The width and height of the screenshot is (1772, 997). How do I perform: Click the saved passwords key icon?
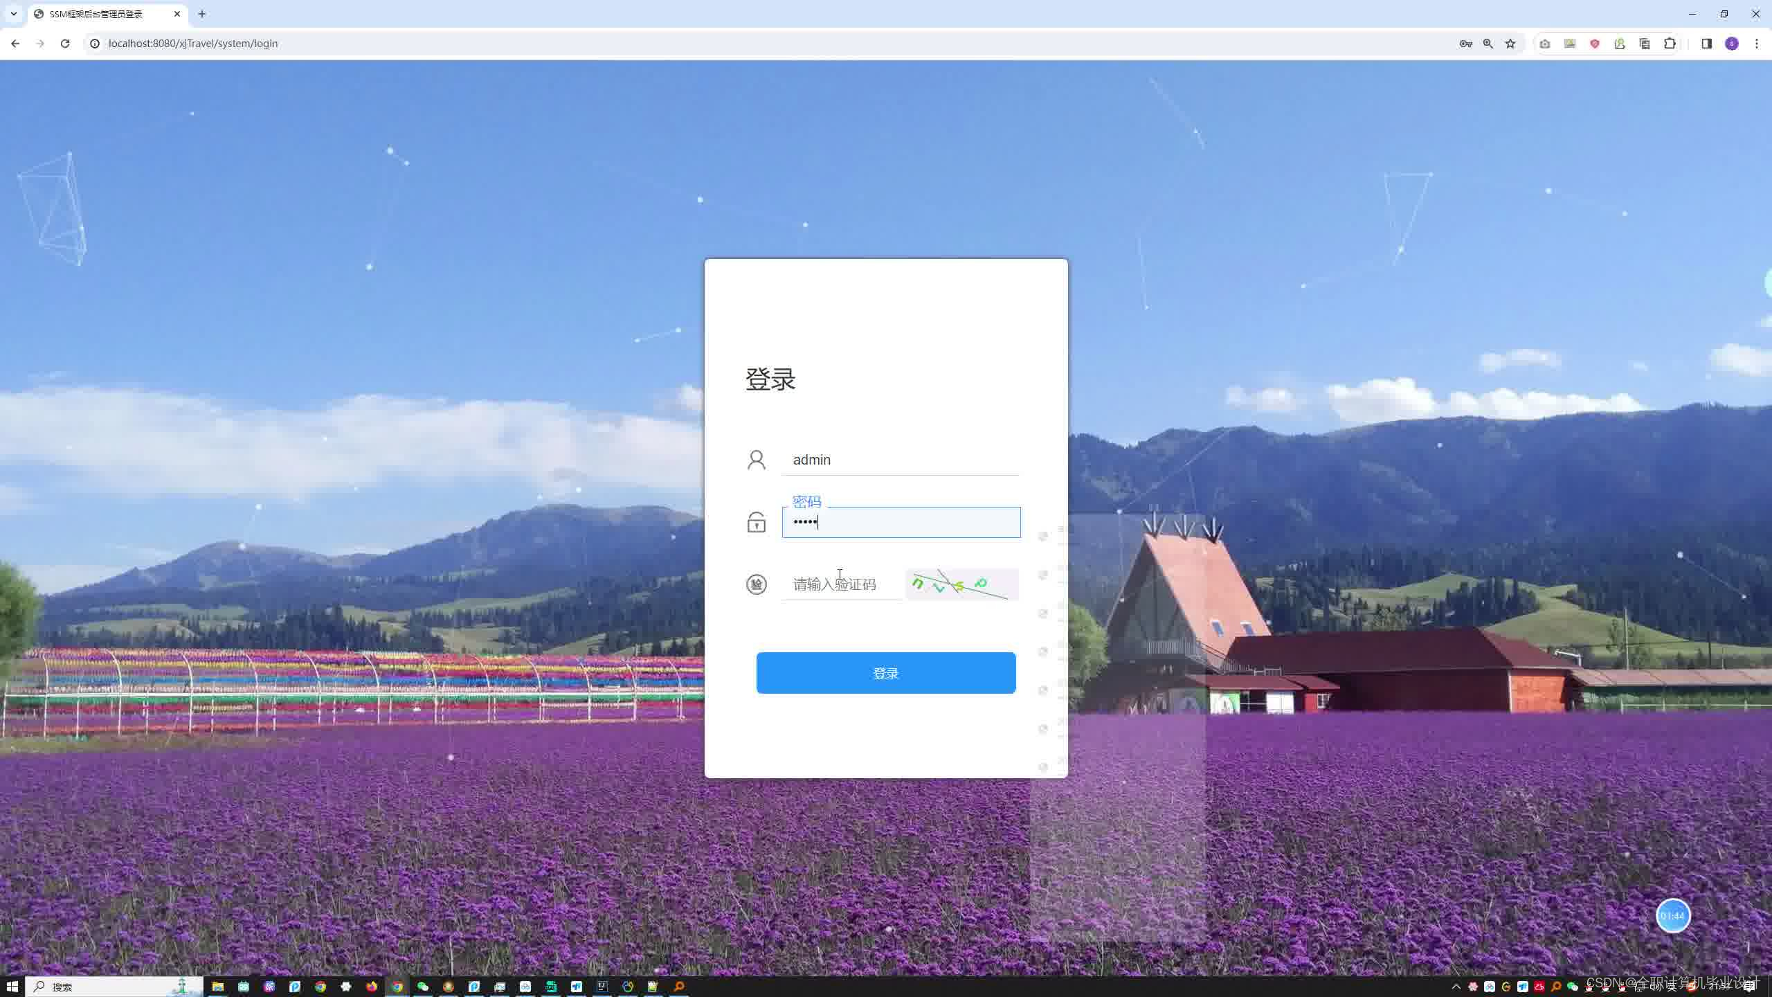pyautogui.click(x=1465, y=44)
